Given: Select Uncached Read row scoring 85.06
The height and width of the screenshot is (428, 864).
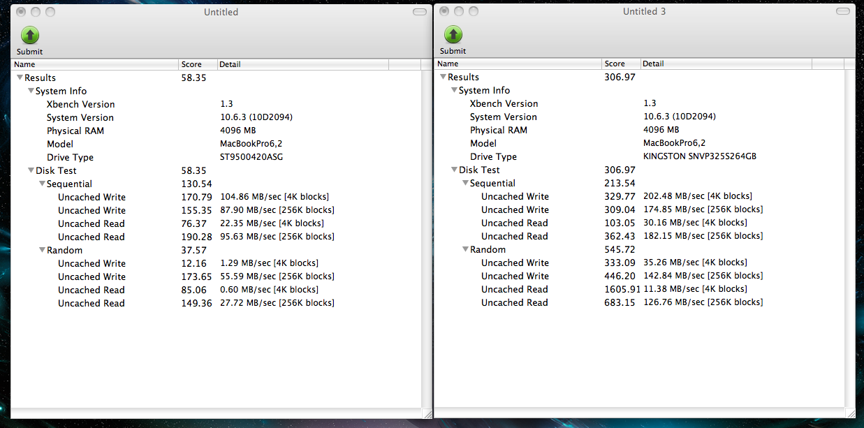Looking at the screenshot, I should (x=217, y=290).
